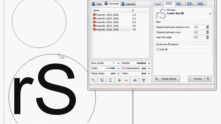Click the binoculars find icon
Viewport: 221px width, 124px height.
click(x=135, y=80)
